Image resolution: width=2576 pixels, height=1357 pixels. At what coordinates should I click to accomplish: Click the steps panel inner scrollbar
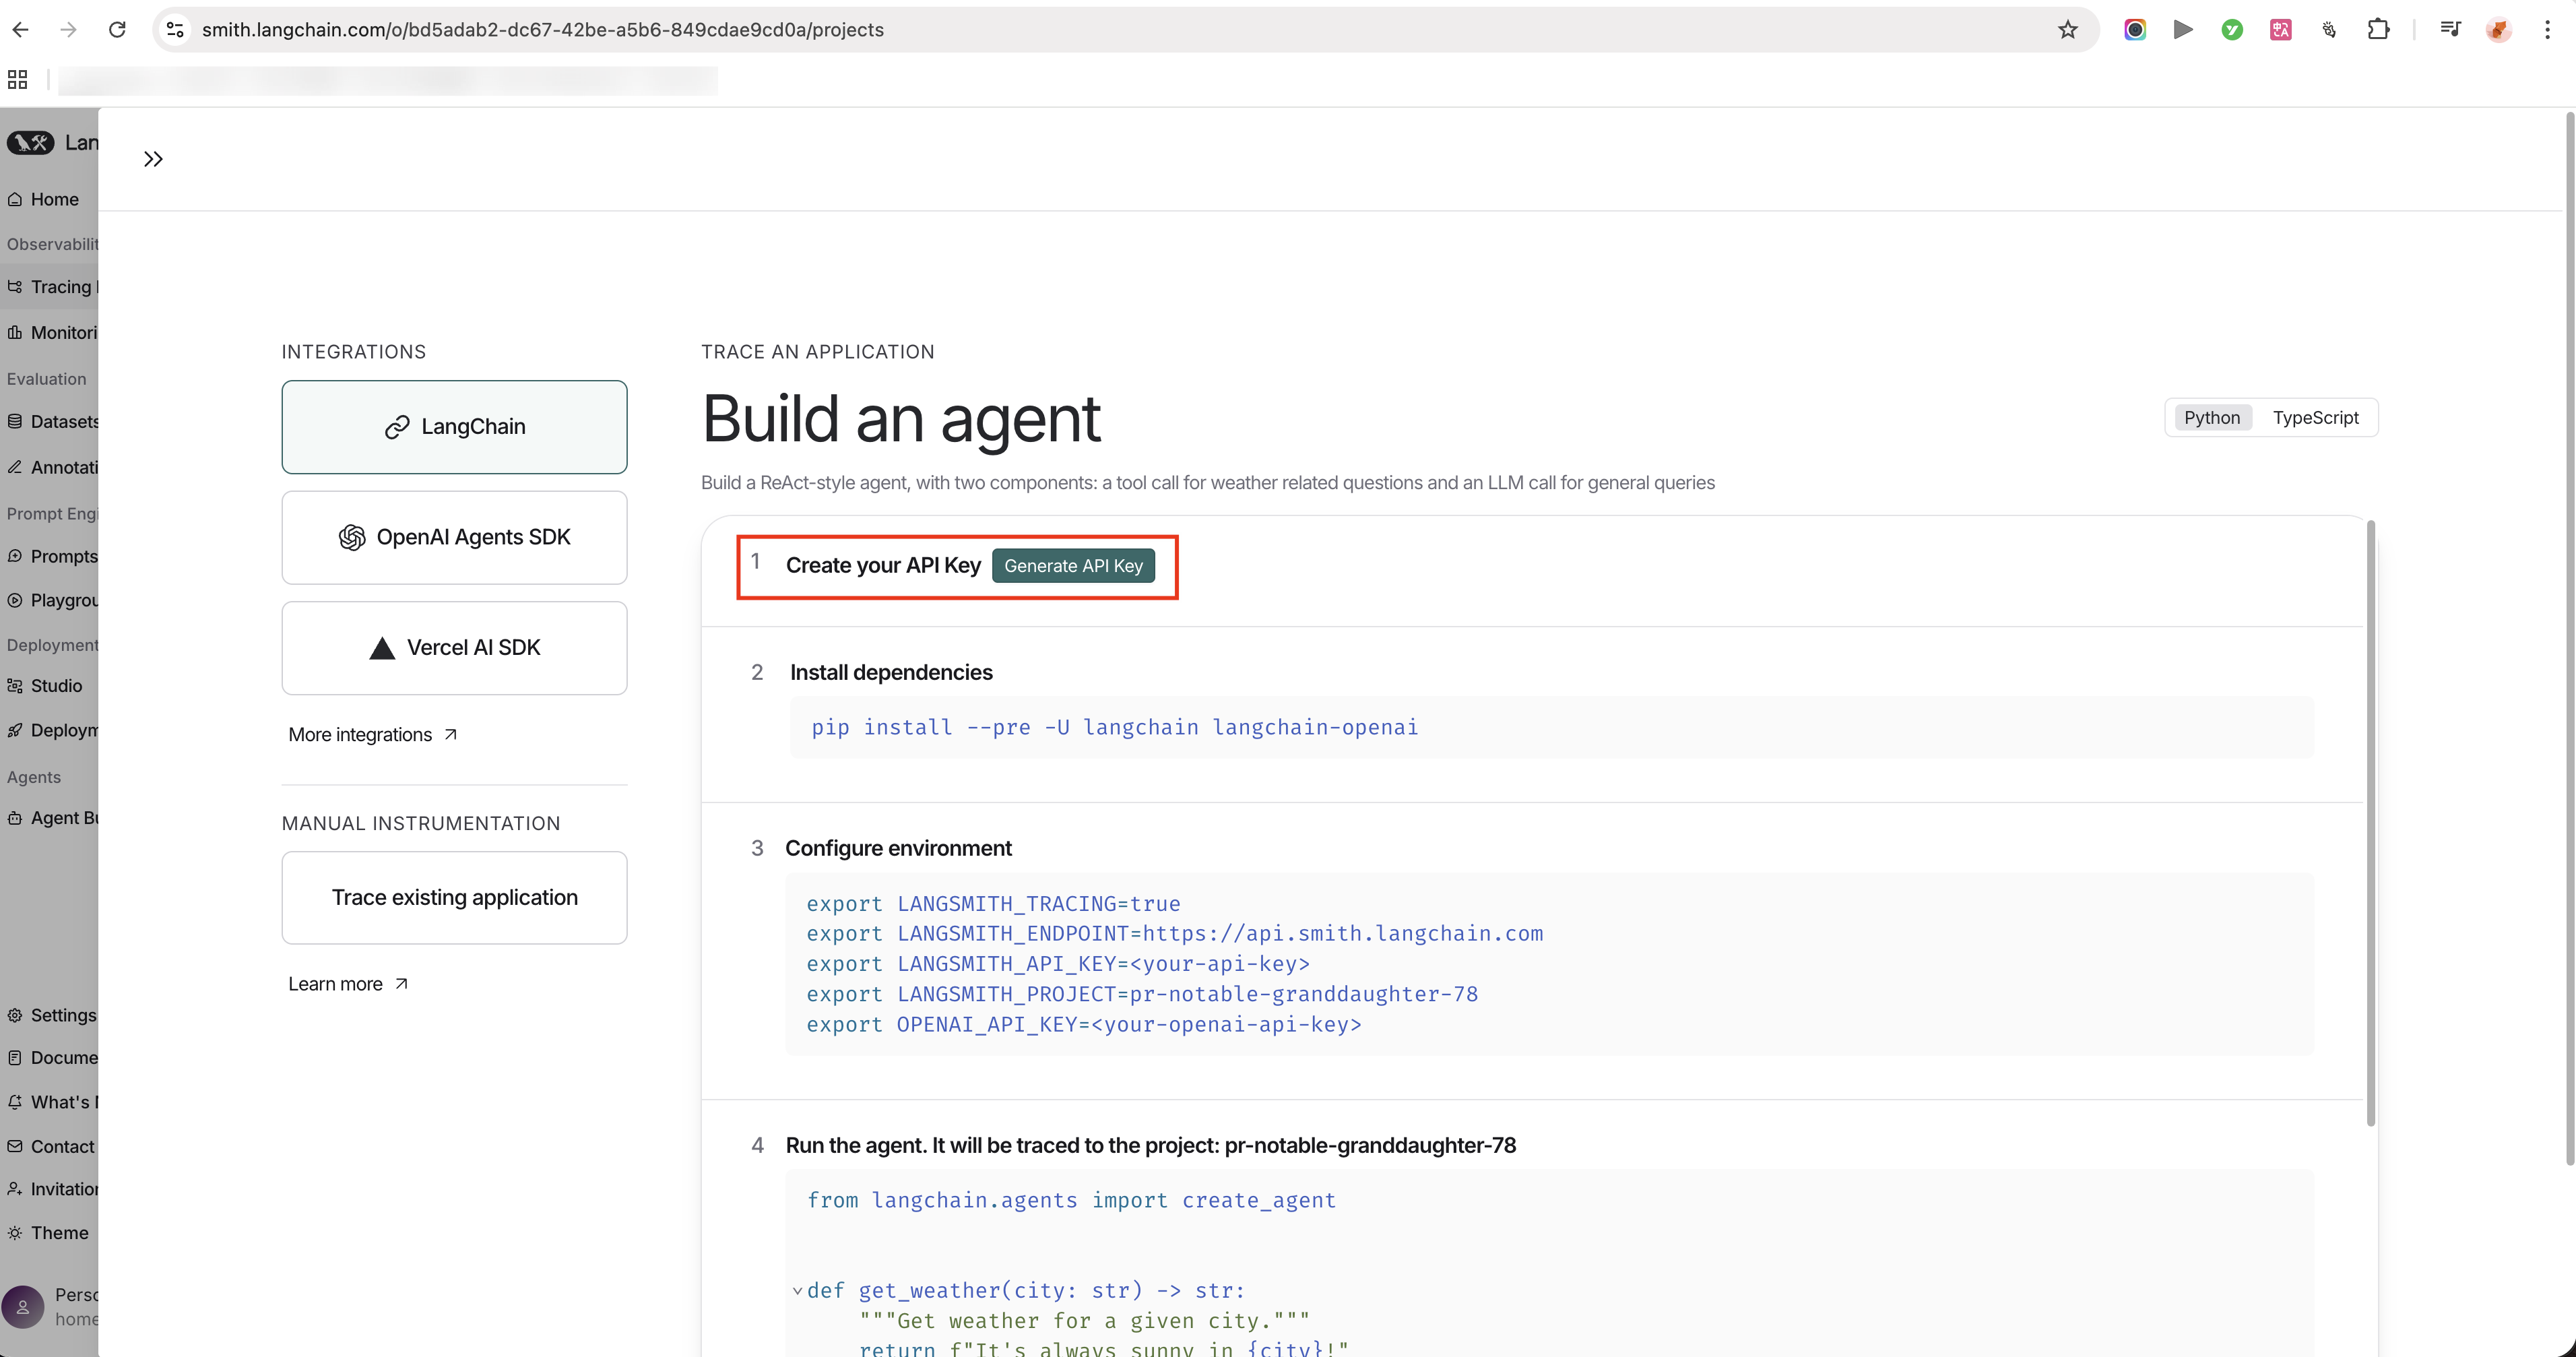[2370, 823]
